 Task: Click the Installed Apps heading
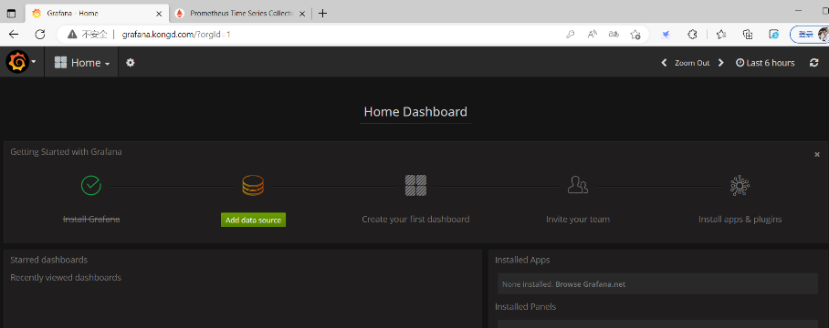tap(522, 260)
